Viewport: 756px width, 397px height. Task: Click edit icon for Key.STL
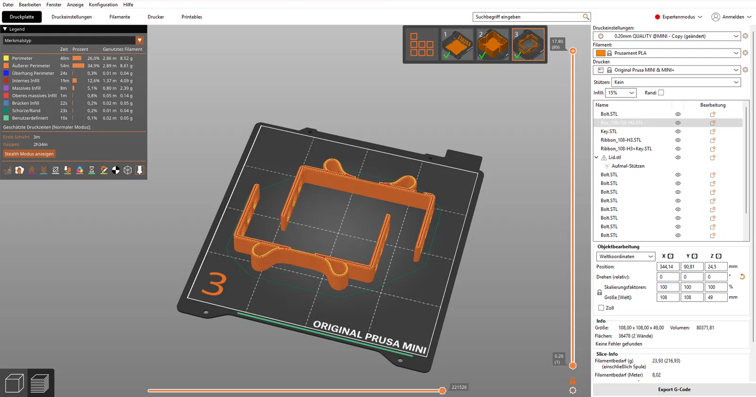click(713, 131)
